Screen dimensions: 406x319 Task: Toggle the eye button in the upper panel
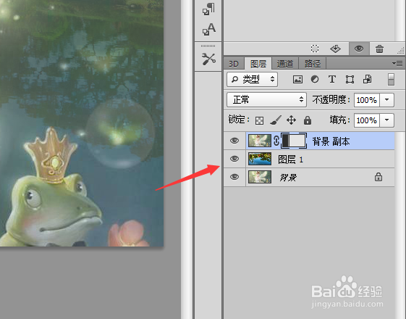tap(359, 49)
